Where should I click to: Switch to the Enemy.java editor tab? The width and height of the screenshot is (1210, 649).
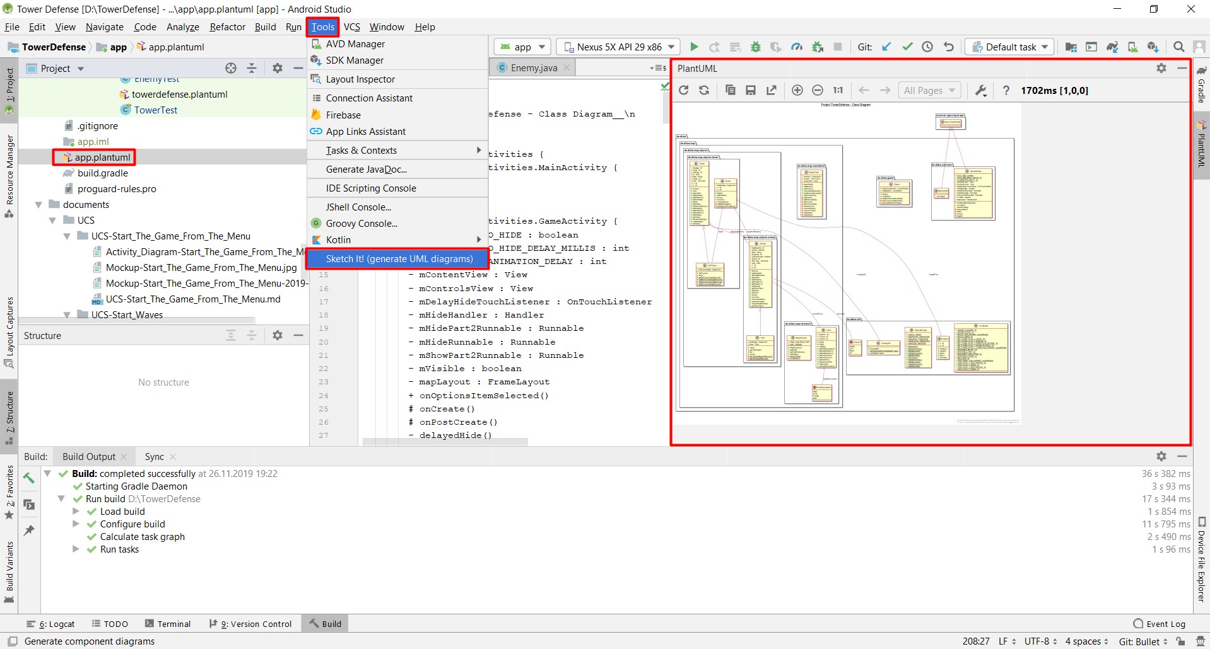[x=533, y=68]
